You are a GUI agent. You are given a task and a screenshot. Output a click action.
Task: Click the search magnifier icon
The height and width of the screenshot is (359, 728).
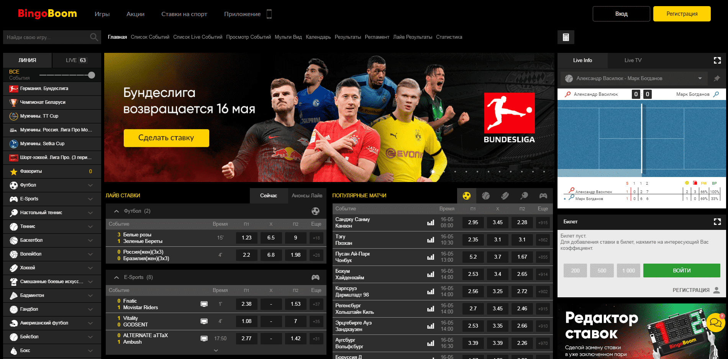(94, 37)
